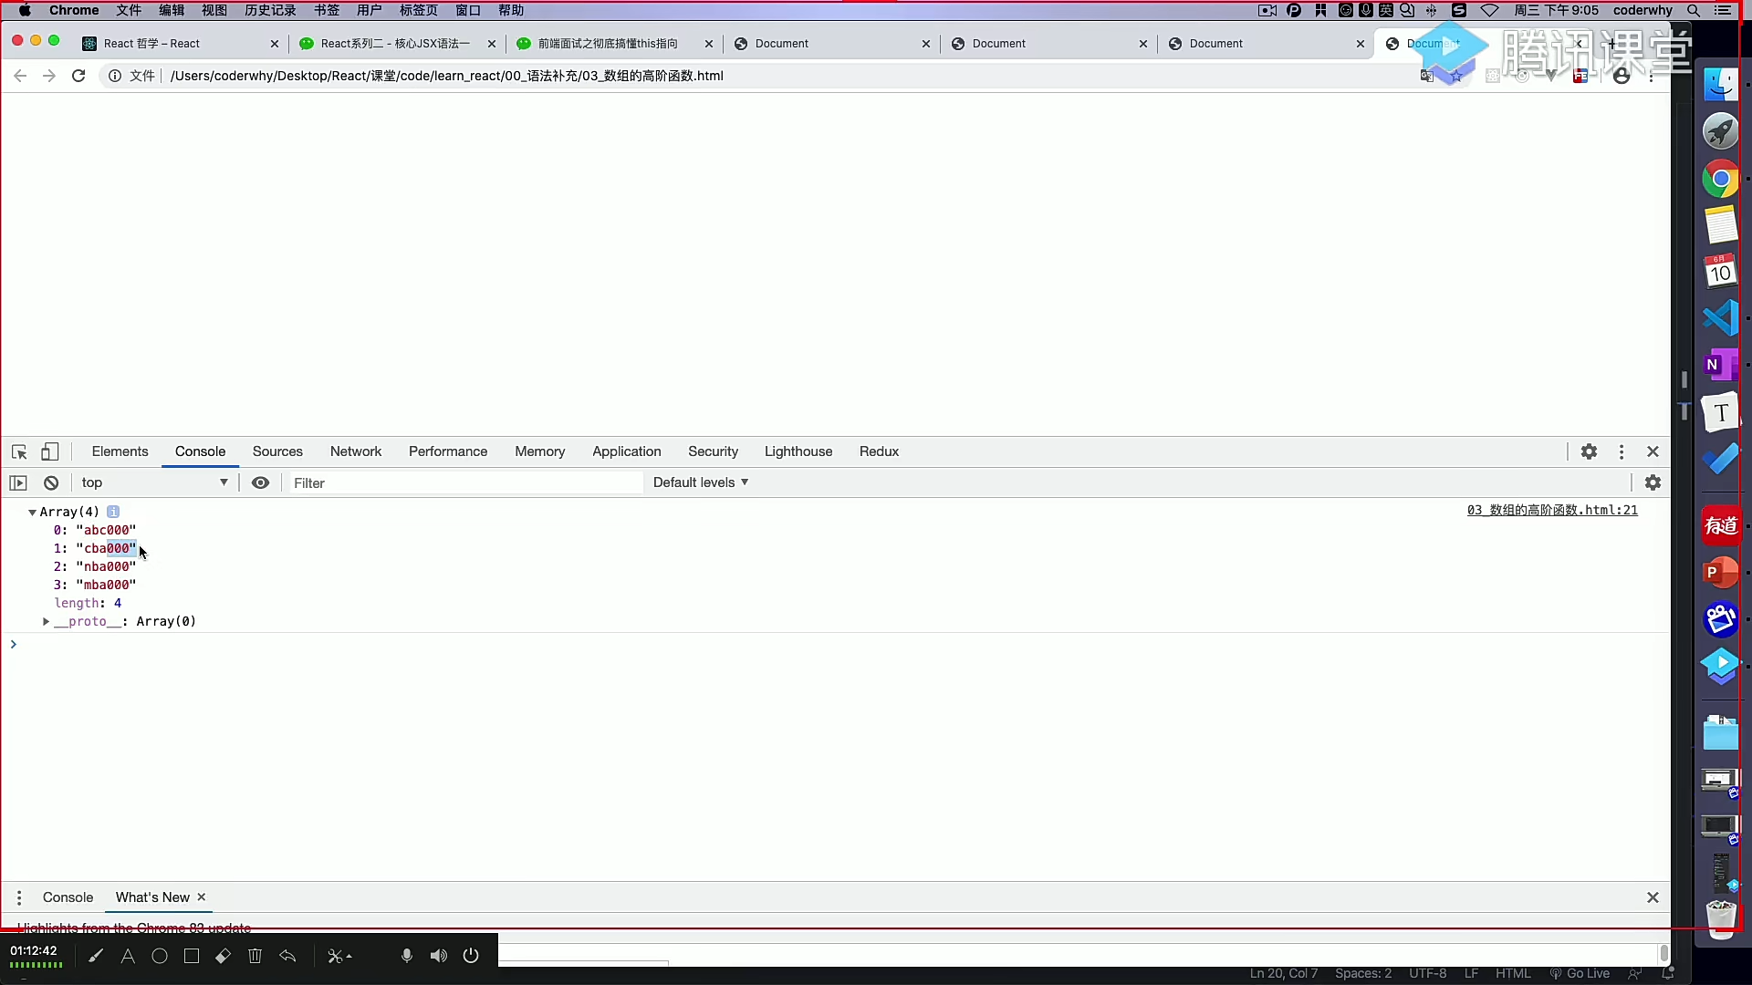Toggle the device toolbar icon
Screen dimensions: 1752x985
tap(50, 451)
